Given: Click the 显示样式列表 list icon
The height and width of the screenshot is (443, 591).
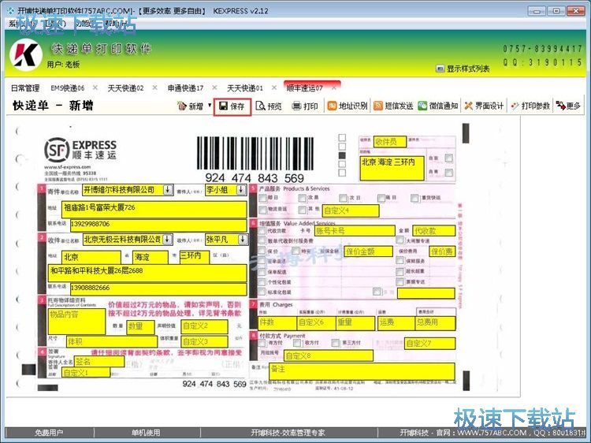Looking at the screenshot, I should click(x=440, y=69).
